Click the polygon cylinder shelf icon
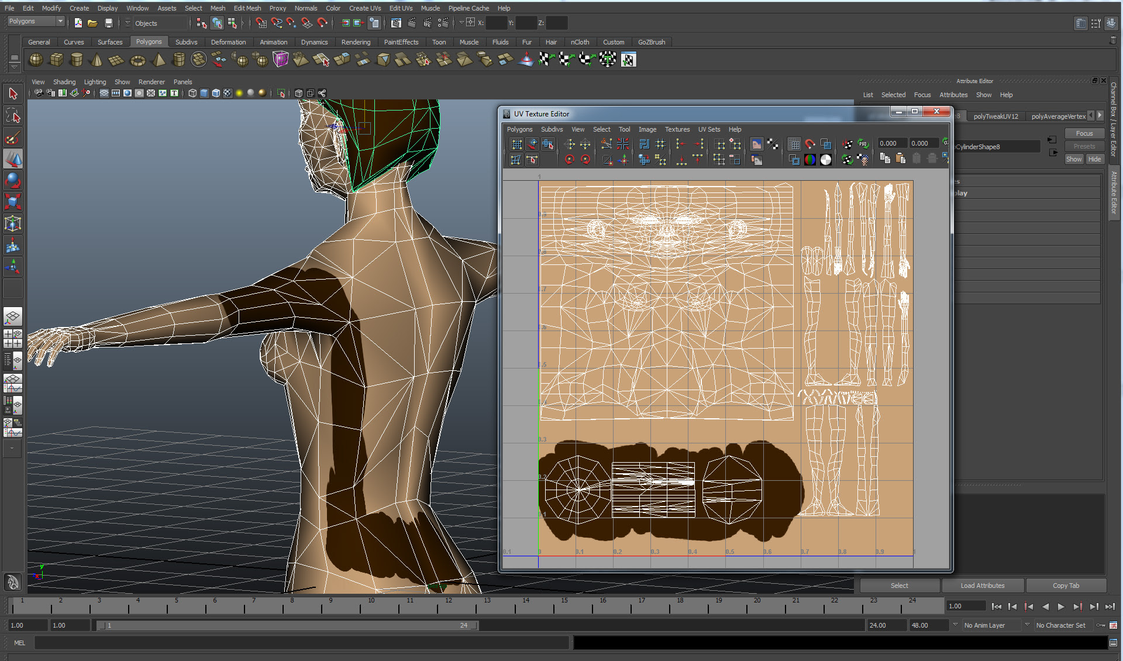Viewport: 1123px width, 661px height. (77, 60)
